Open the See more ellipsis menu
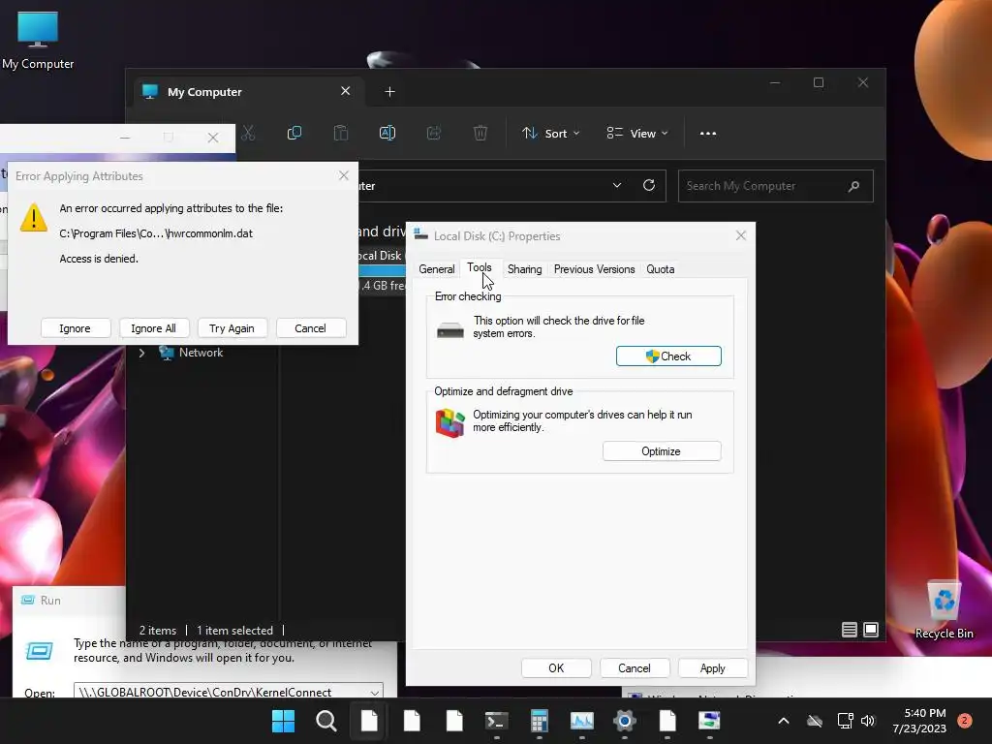Screen dimensions: 992x744 click(708, 134)
